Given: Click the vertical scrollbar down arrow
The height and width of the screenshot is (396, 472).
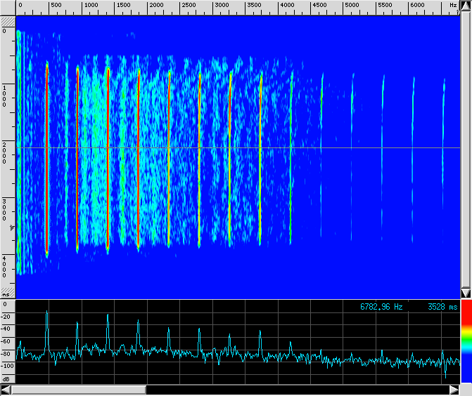Looking at the screenshot, I should tap(466, 293).
